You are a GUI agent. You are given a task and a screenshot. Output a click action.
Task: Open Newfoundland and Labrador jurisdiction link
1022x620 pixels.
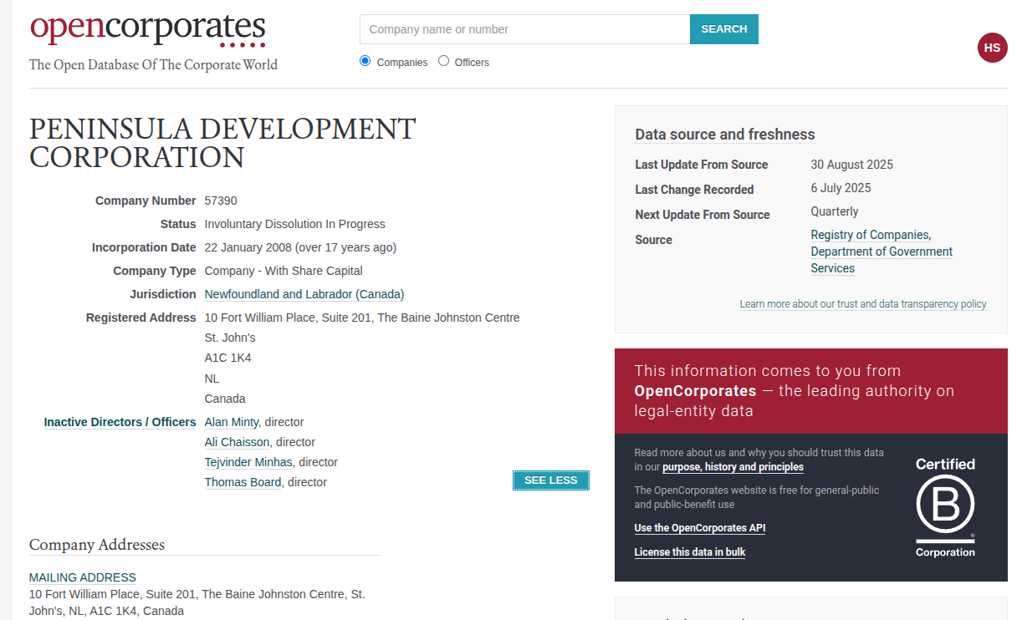304,294
